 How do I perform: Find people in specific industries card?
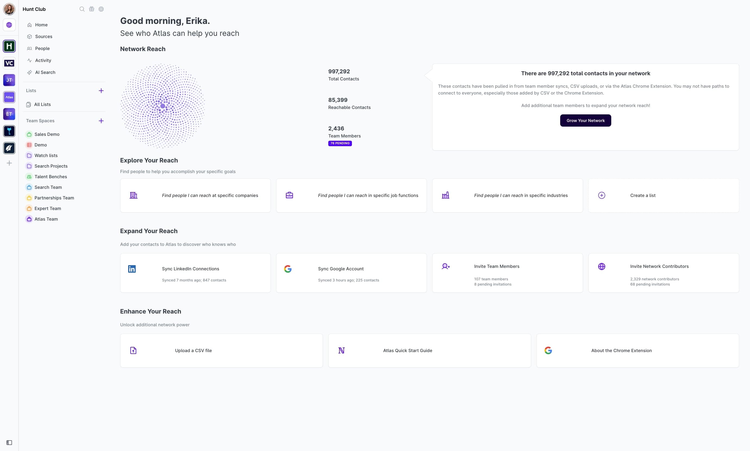[x=507, y=195]
